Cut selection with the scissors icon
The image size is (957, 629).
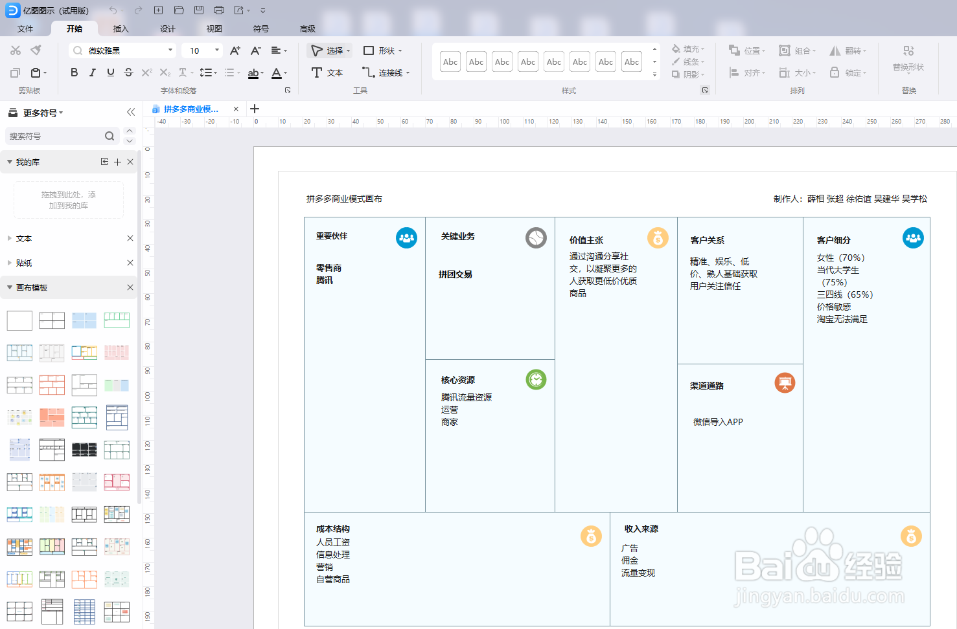(16, 50)
